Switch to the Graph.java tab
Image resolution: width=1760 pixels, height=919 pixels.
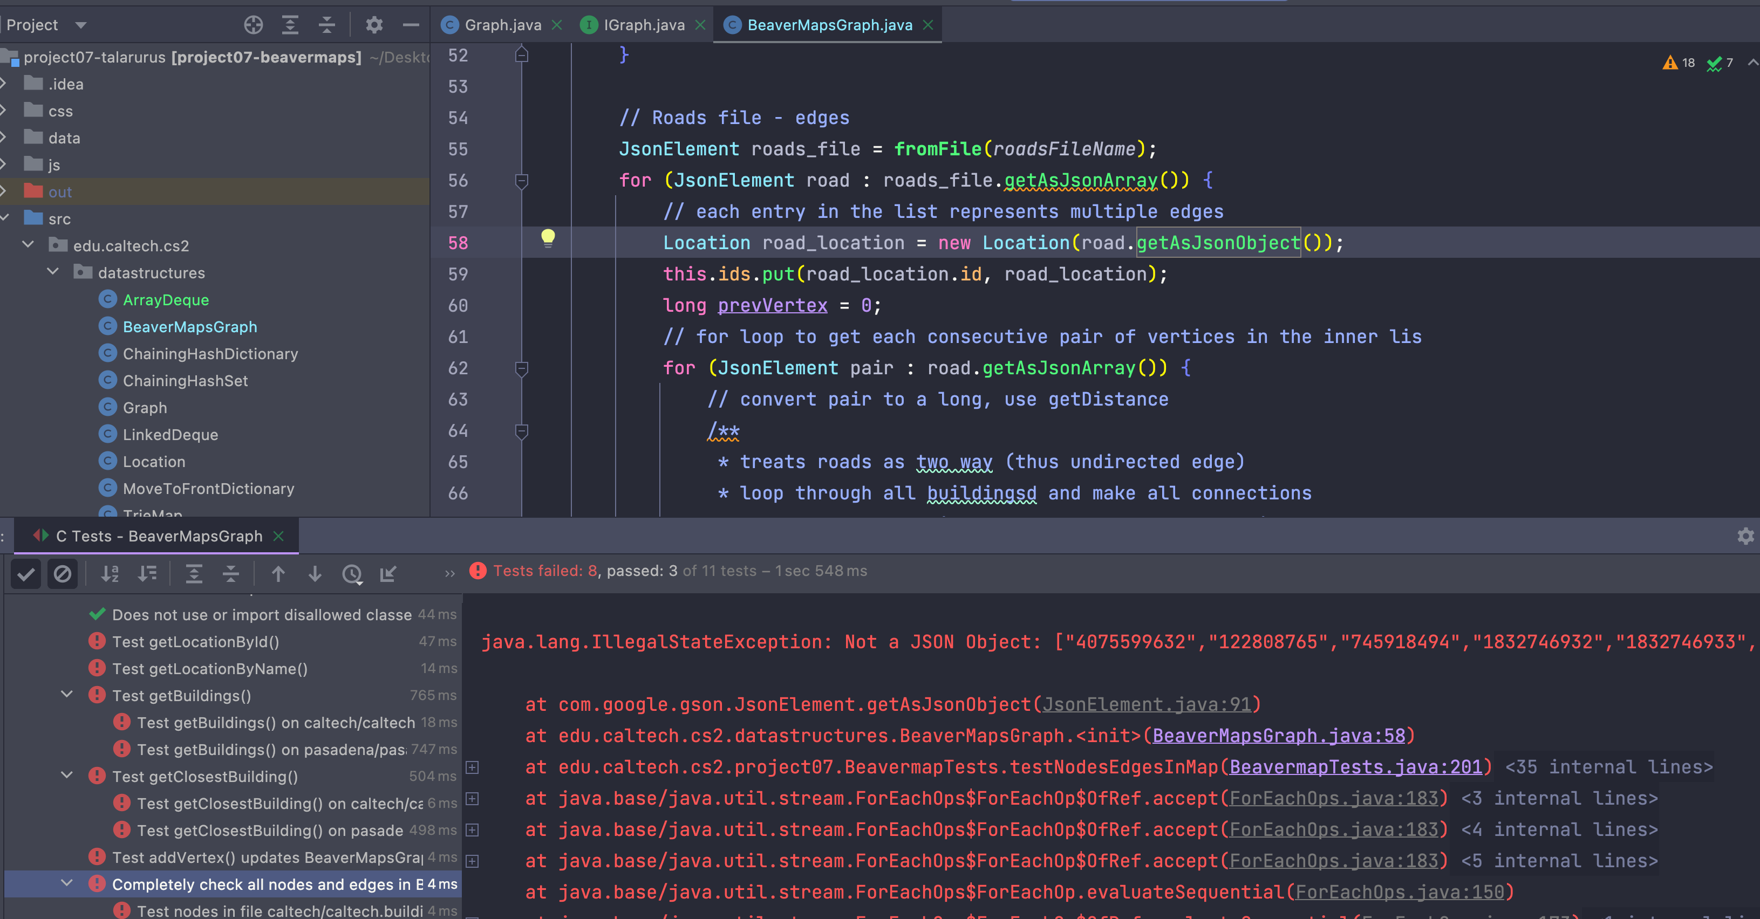click(502, 25)
